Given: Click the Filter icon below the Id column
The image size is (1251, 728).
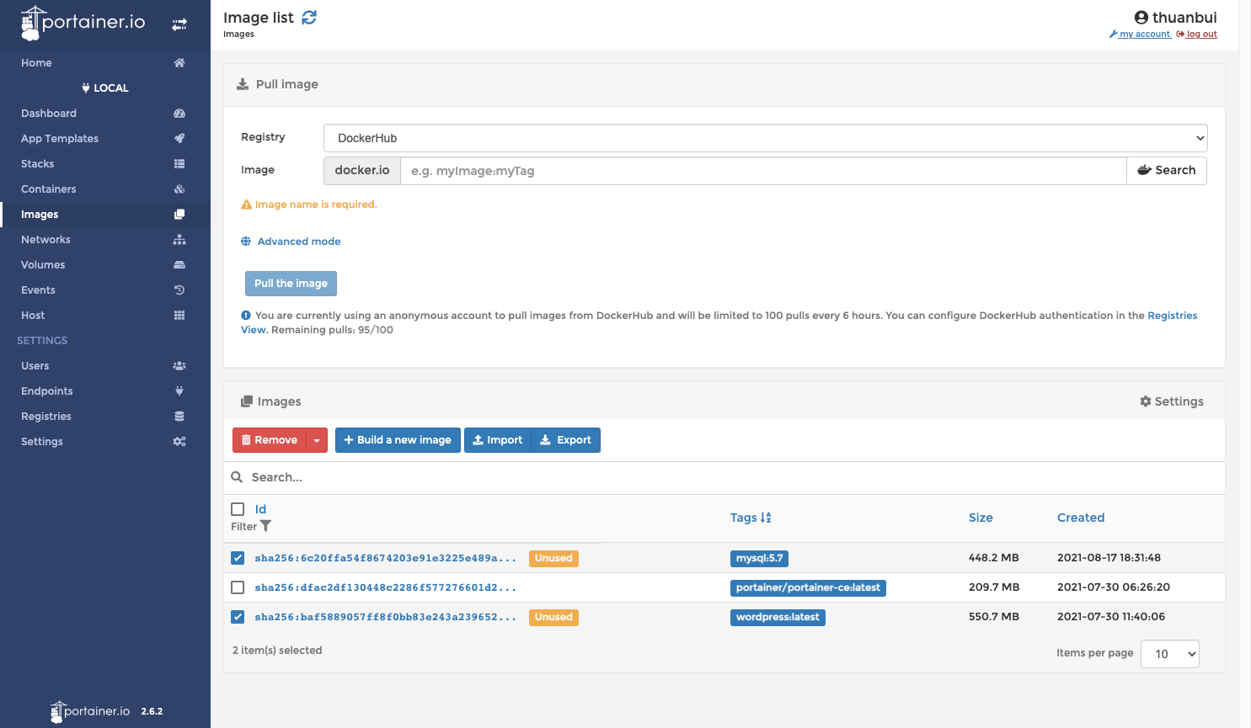Looking at the screenshot, I should (265, 525).
